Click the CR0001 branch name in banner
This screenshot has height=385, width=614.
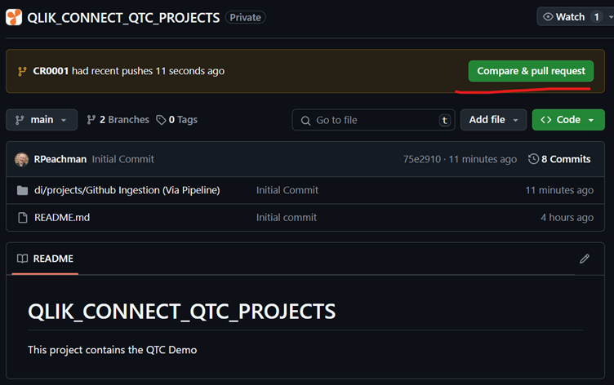pyautogui.click(x=51, y=71)
